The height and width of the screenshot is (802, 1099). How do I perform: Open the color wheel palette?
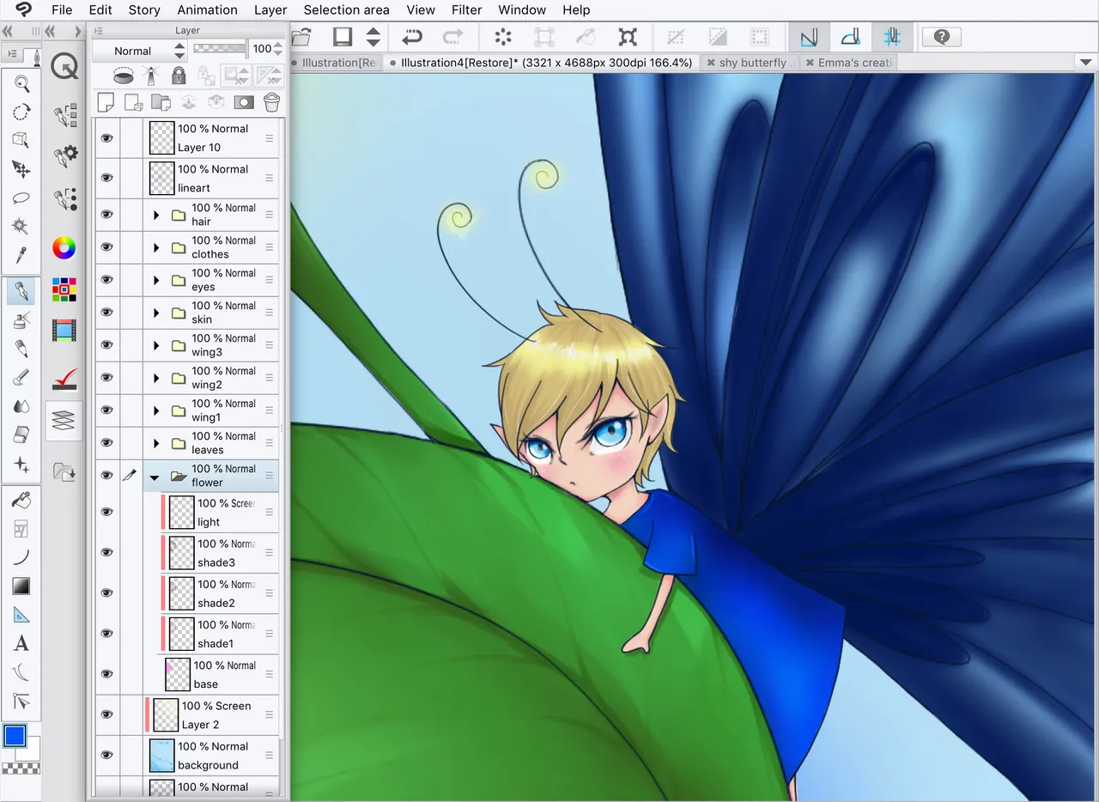pos(64,248)
